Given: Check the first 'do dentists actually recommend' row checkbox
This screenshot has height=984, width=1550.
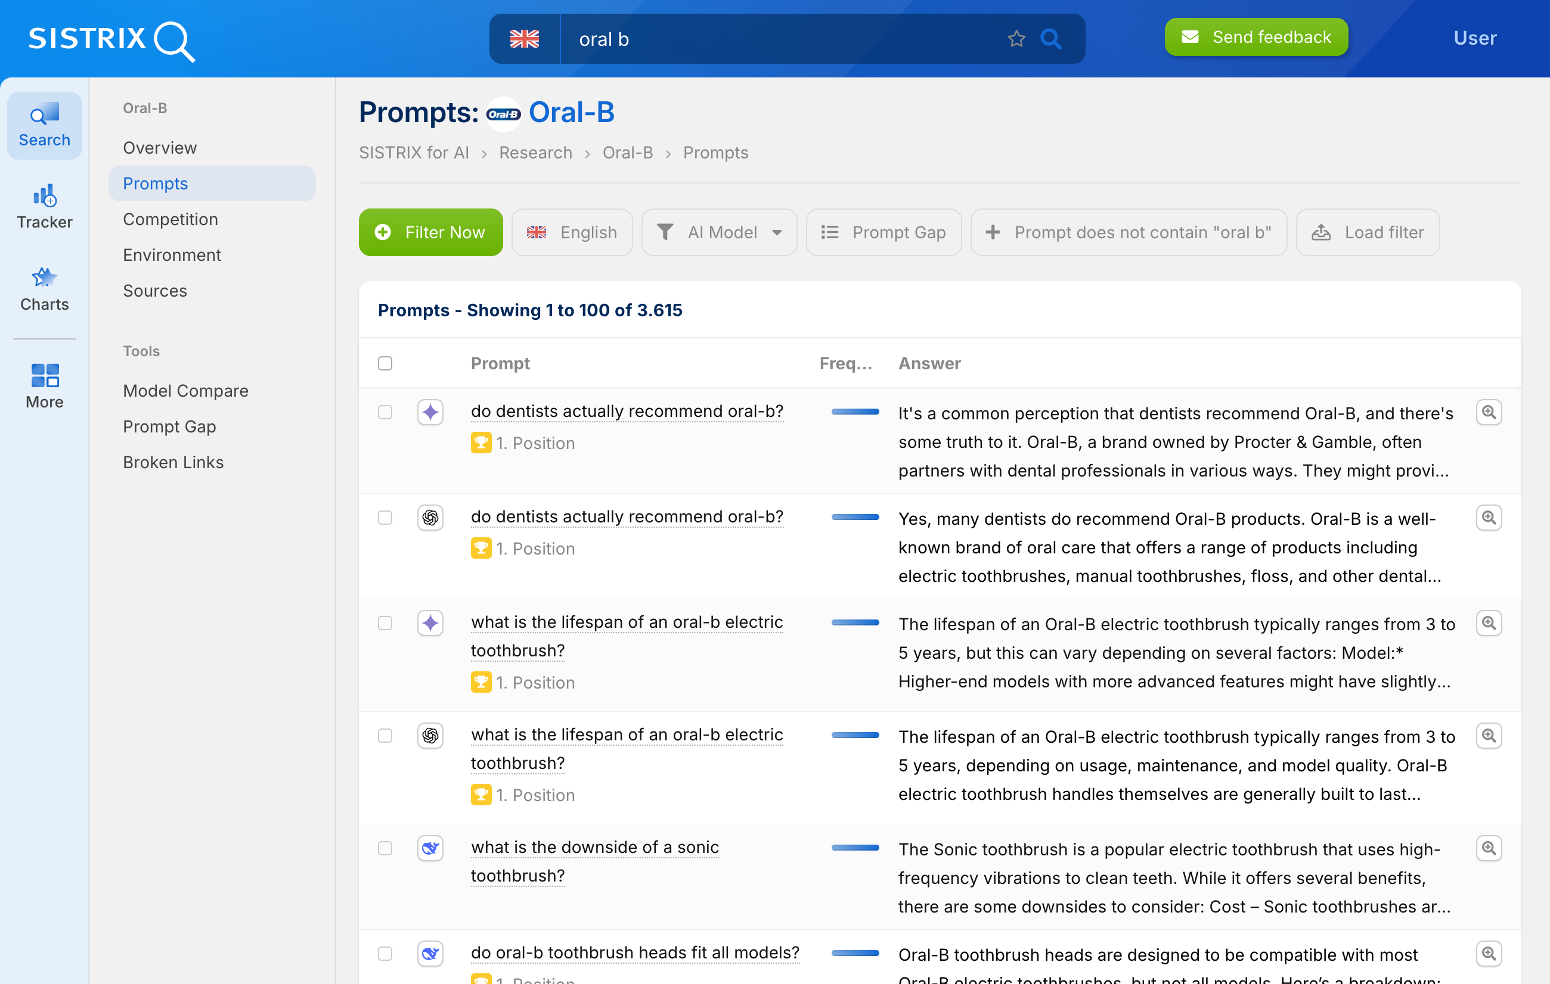Looking at the screenshot, I should pyautogui.click(x=385, y=412).
